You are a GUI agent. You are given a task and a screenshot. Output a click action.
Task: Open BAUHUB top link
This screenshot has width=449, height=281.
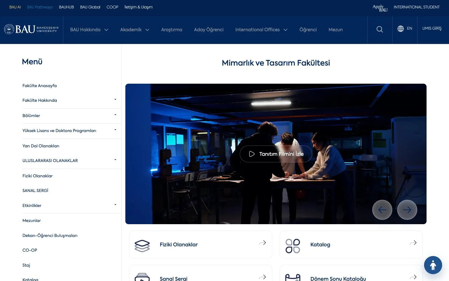click(x=66, y=7)
